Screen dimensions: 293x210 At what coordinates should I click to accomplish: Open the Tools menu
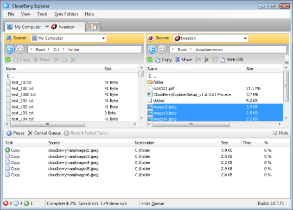coord(42,14)
